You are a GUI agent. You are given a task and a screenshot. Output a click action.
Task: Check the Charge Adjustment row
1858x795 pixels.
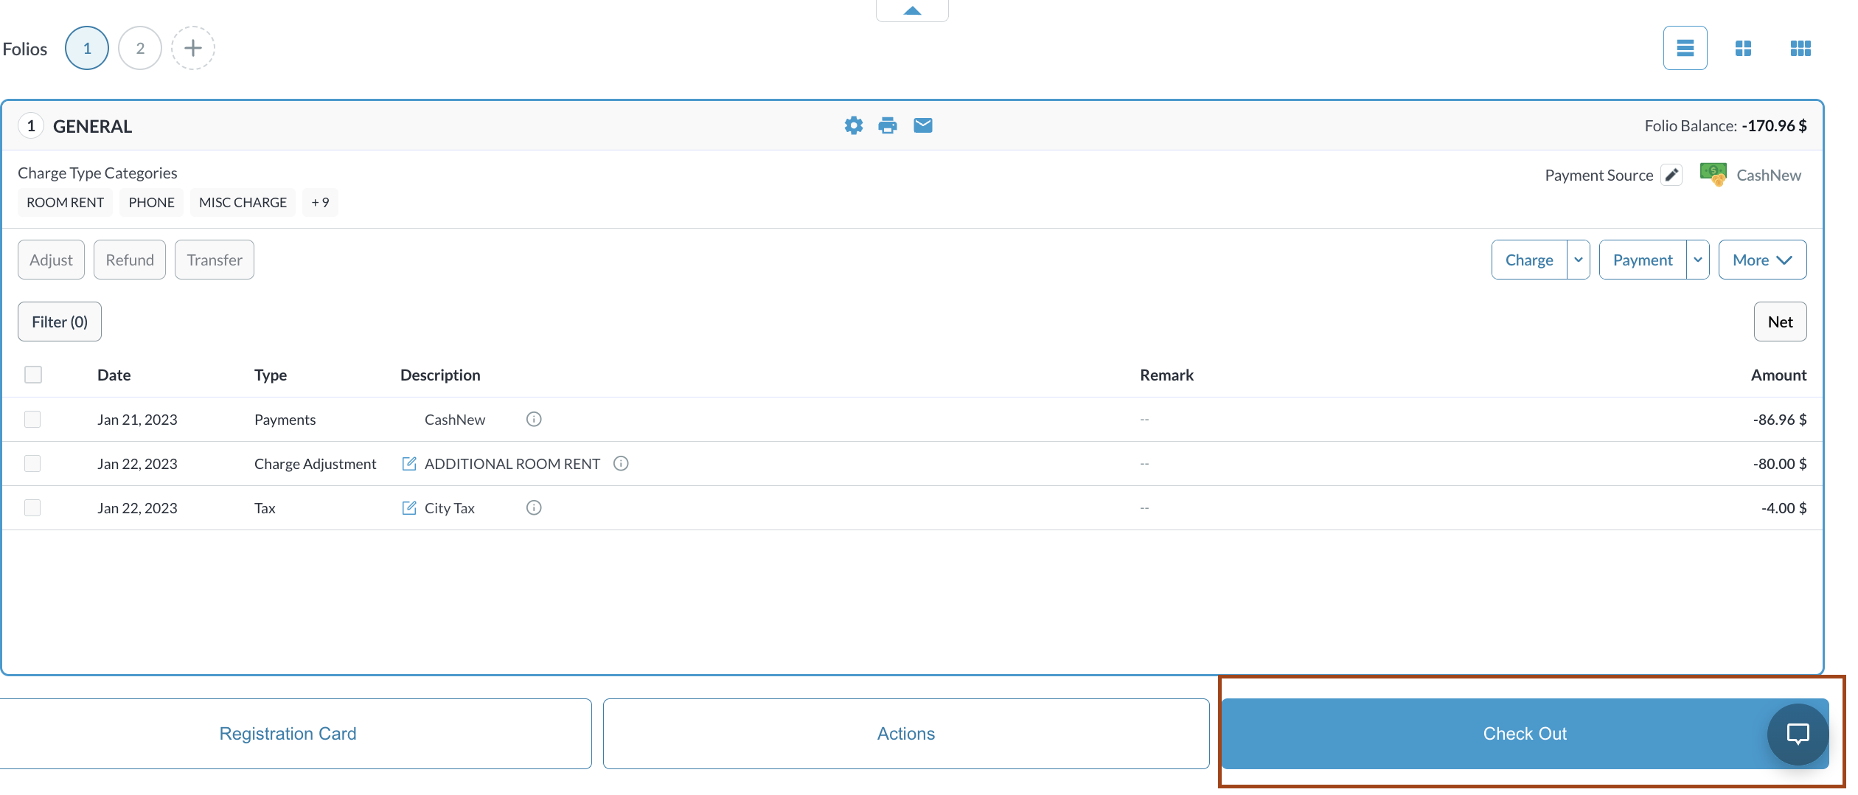pos(32,464)
